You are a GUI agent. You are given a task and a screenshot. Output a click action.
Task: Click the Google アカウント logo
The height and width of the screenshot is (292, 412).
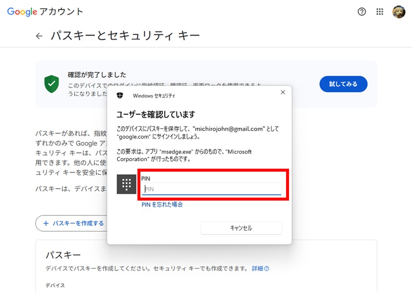(45, 12)
